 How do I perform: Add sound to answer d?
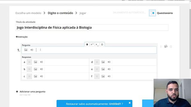coord(109,62)
